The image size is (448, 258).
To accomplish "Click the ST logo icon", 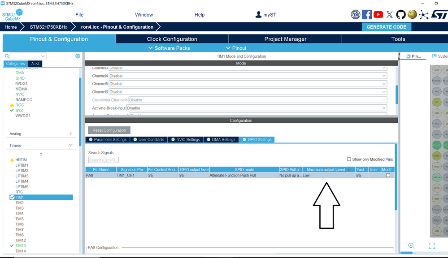I will tap(439, 14).
